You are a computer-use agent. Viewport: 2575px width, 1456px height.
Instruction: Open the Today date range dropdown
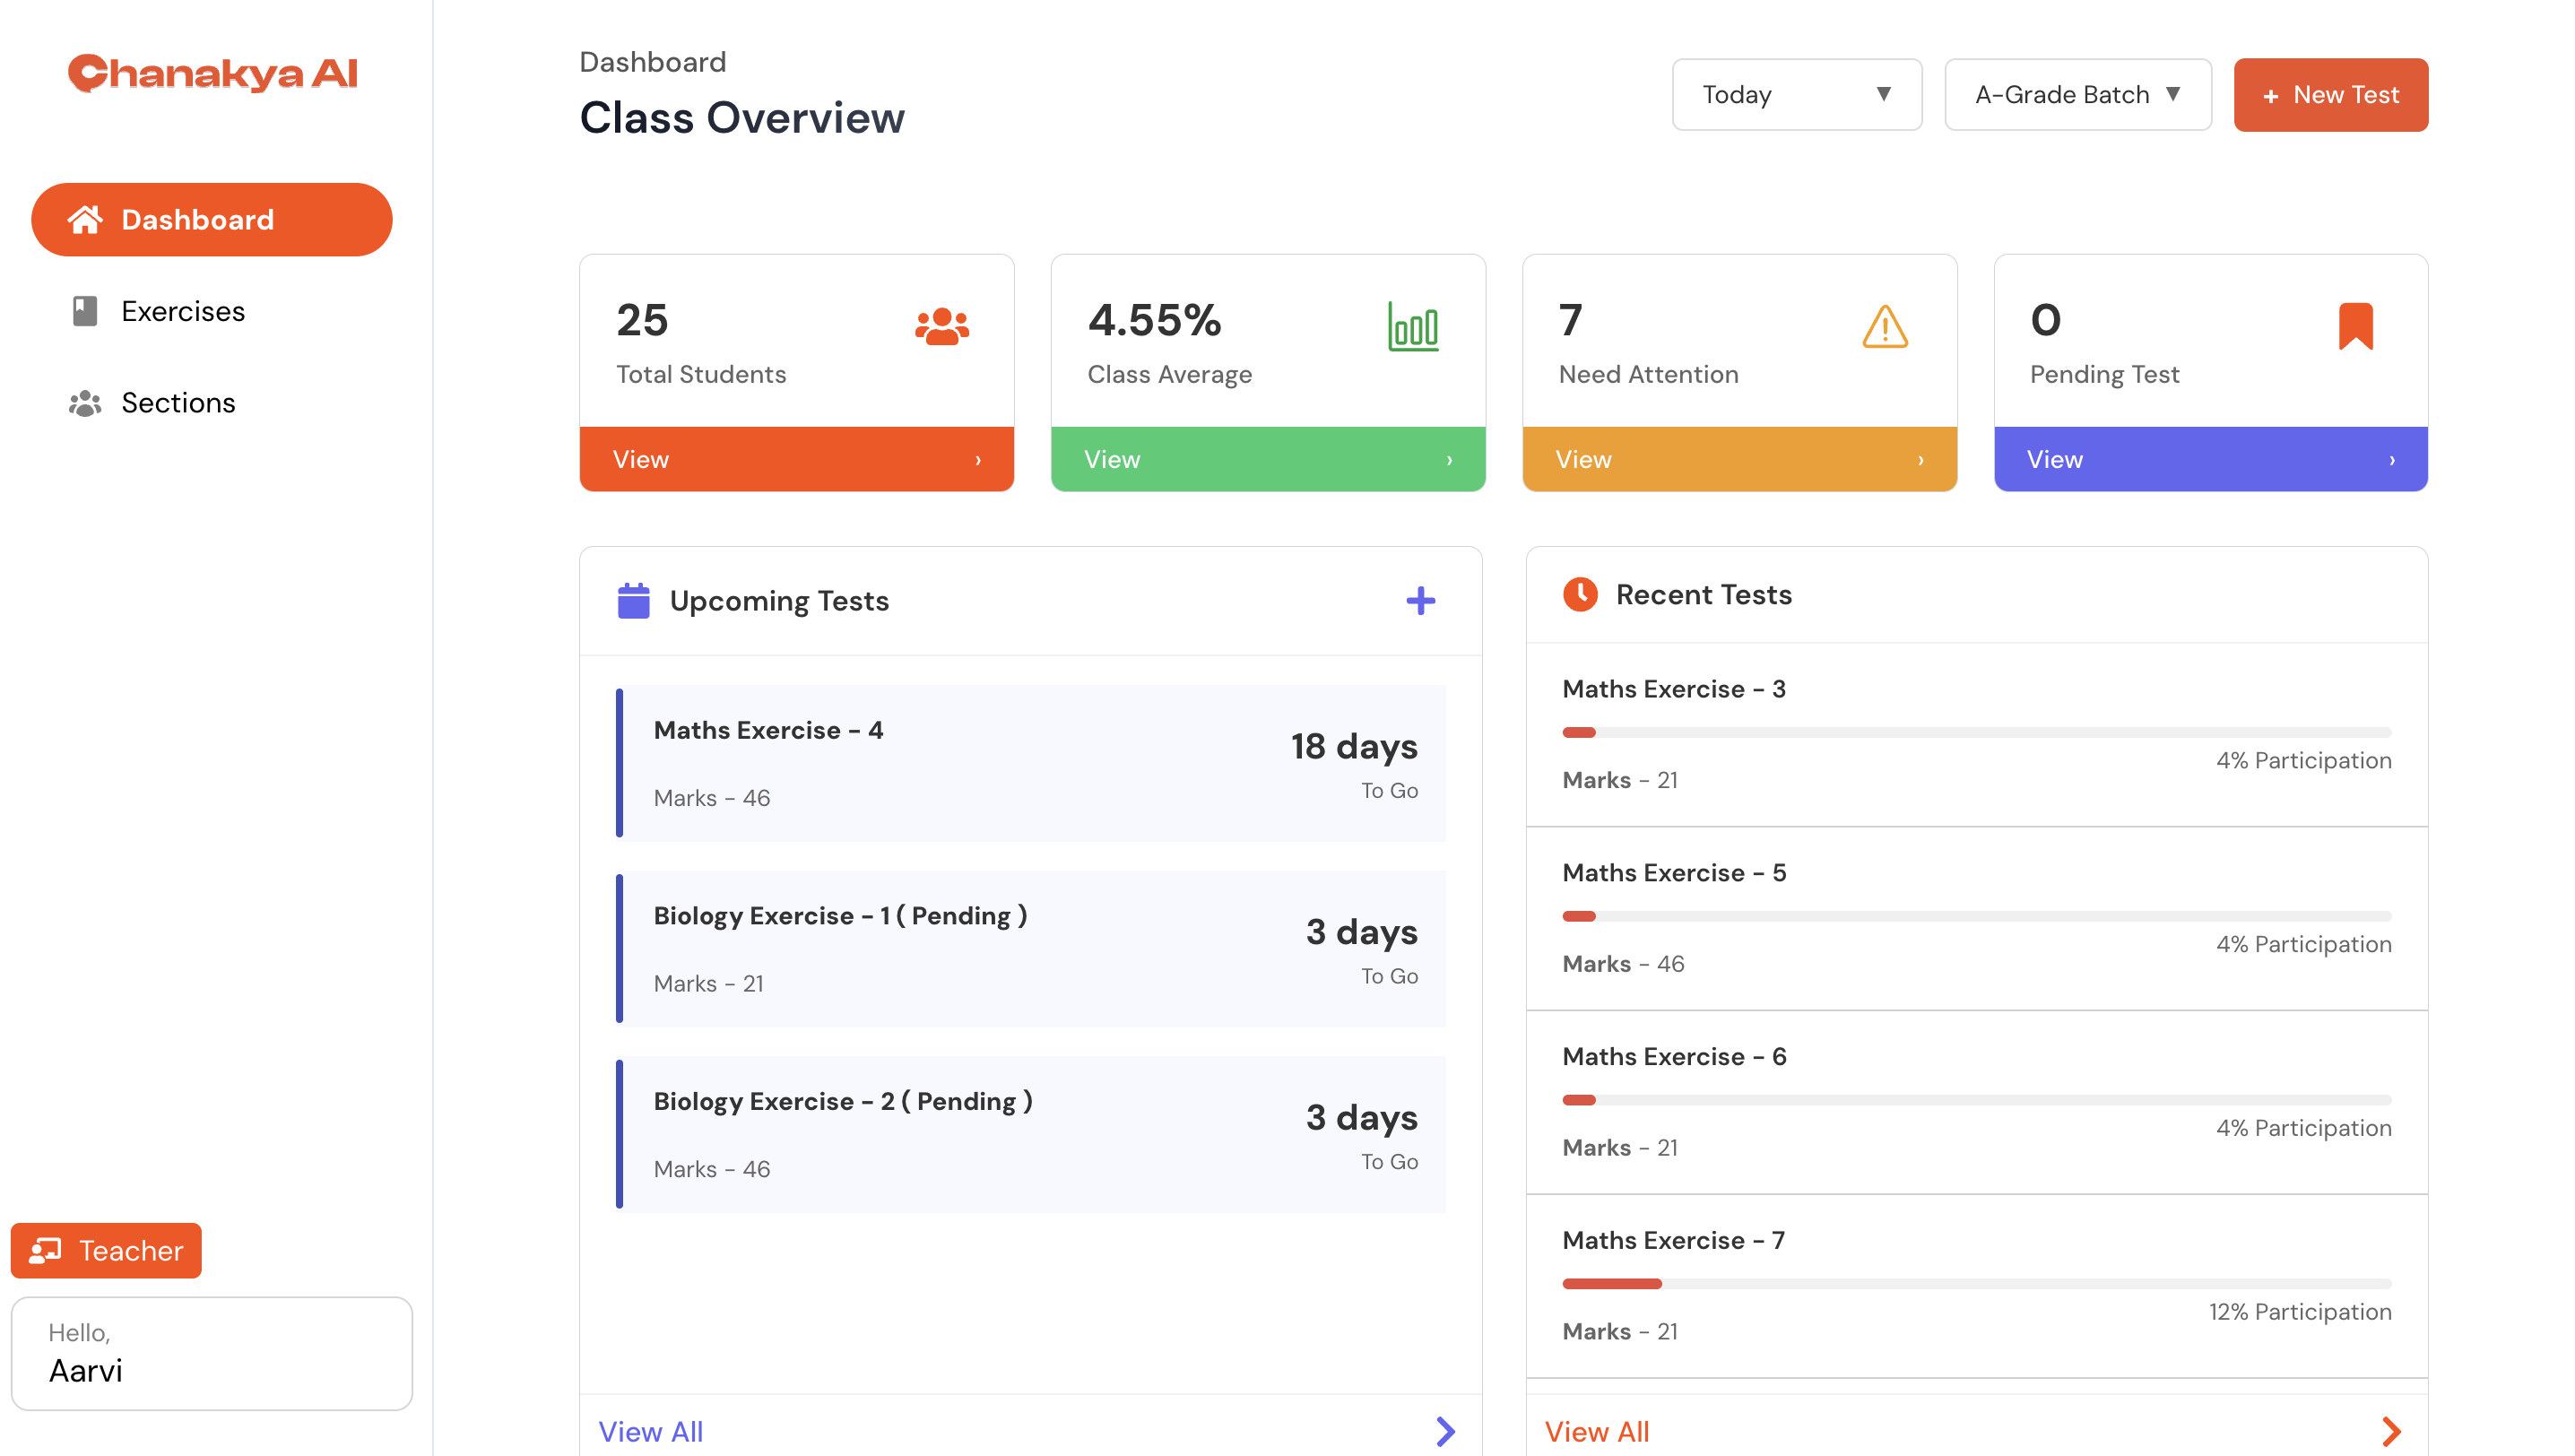coord(1796,95)
